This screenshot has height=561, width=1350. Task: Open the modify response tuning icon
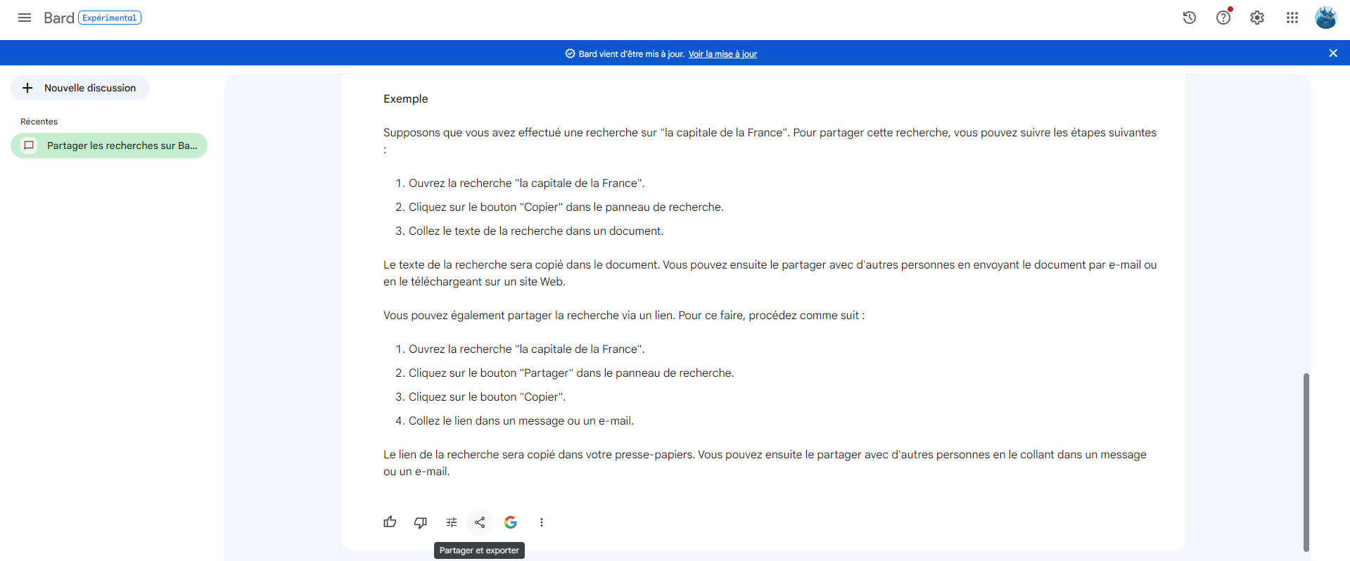452,522
